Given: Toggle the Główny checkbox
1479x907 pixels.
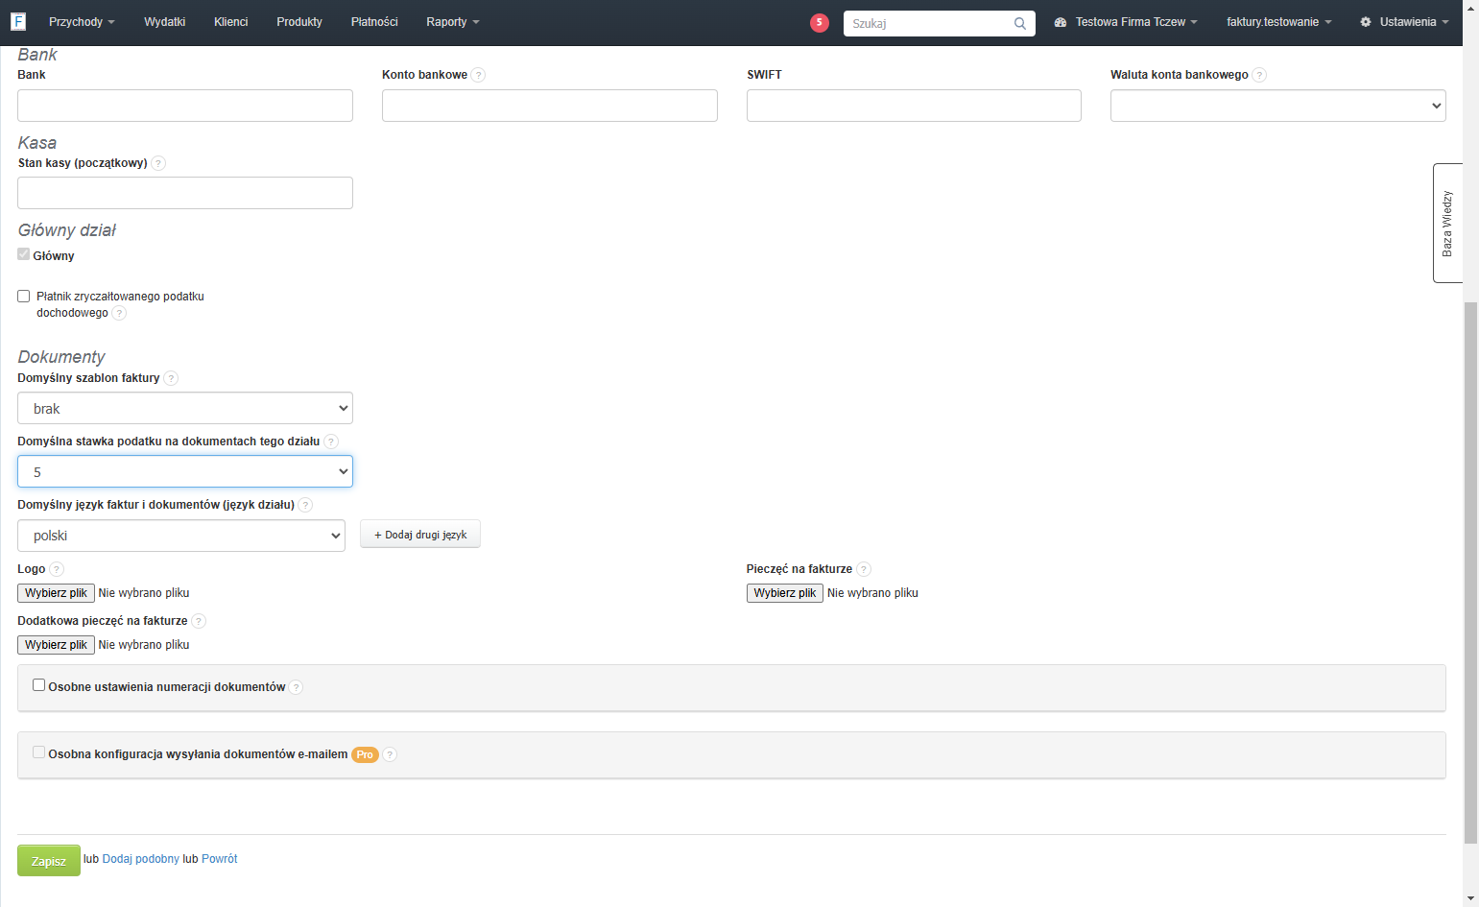Looking at the screenshot, I should pos(24,254).
